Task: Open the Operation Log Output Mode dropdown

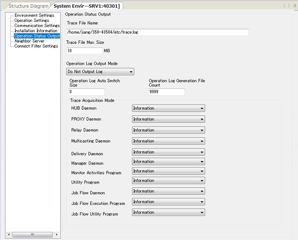Action: pyautogui.click(x=100, y=72)
